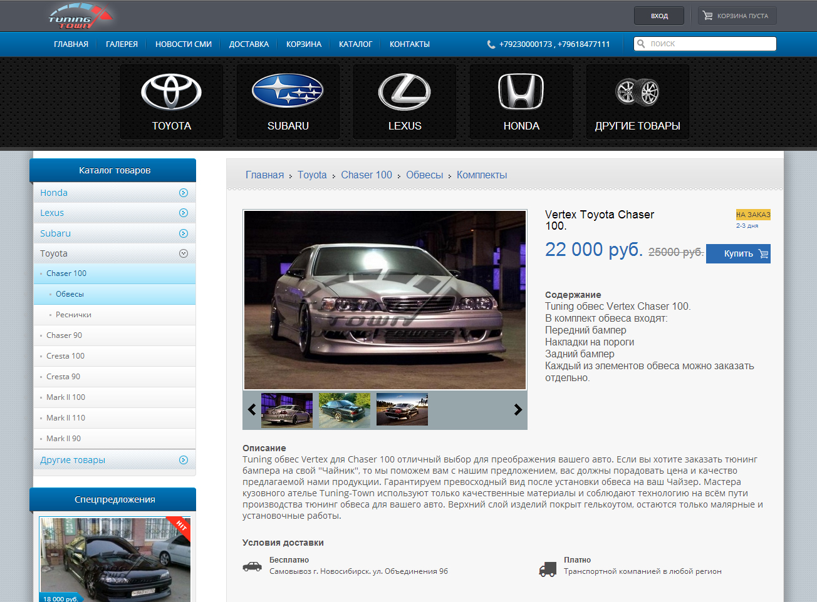
Task: Click the Vertex Toyota Chaser 100 title
Action: [x=600, y=220]
